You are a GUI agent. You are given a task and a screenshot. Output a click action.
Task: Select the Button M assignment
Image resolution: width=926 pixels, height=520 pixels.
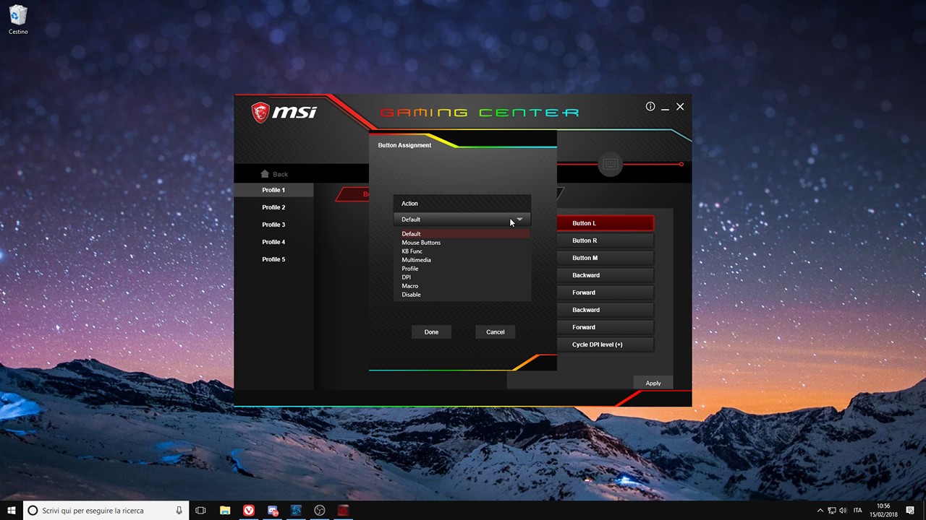pyautogui.click(x=606, y=258)
